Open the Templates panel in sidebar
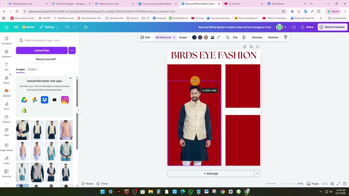 point(7,40)
